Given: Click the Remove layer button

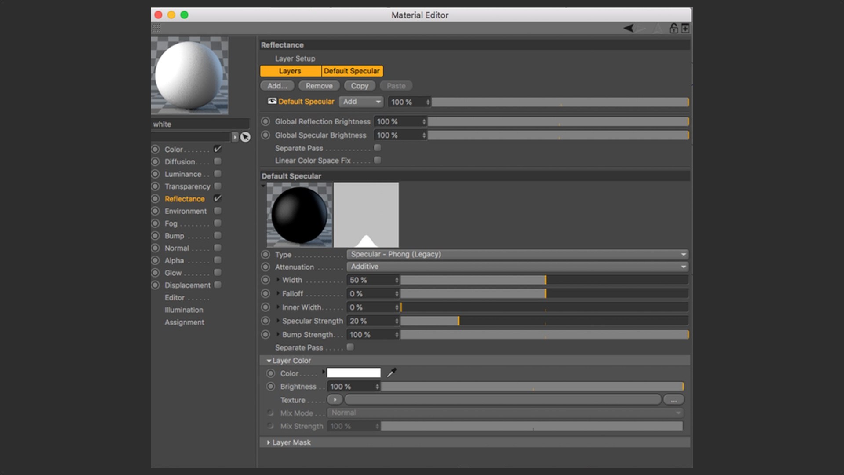Looking at the screenshot, I should pyautogui.click(x=319, y=86).
